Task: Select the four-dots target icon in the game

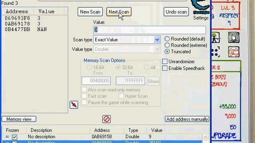Action: click(216, 52)
